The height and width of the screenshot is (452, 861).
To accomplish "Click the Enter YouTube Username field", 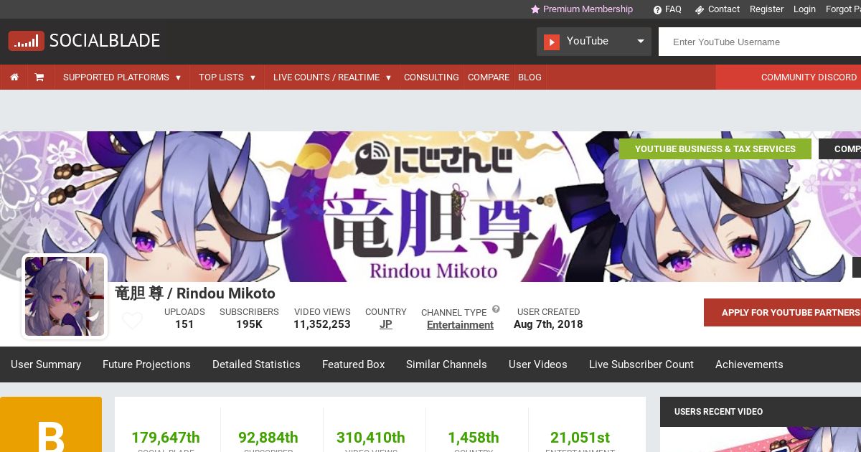I will pyautogui.click(x=760, y=42).
